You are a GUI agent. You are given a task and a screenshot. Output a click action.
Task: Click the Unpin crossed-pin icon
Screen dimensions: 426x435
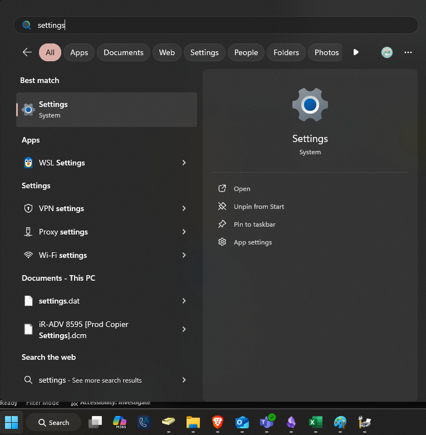pyautogui.click(x=222, y=206)
